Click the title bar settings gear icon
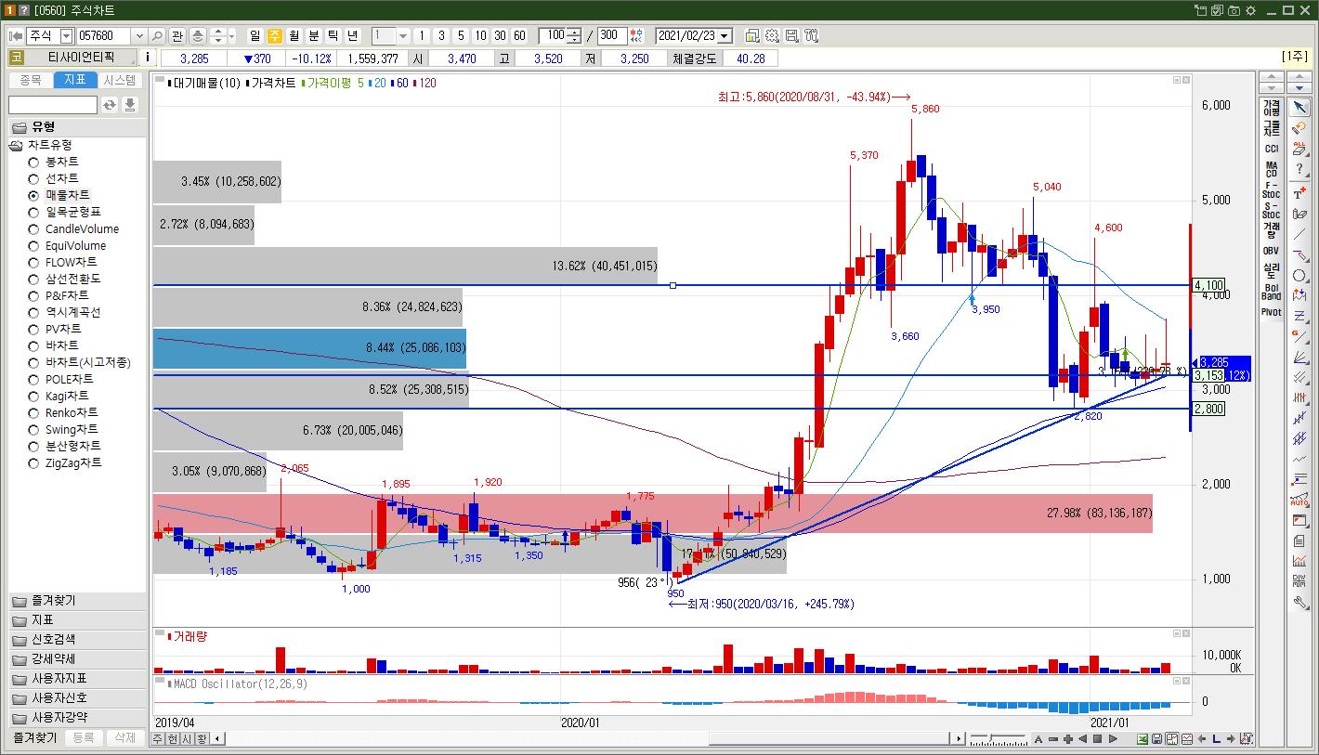This screenshot has height=755, width=1319. (1251, 10)
